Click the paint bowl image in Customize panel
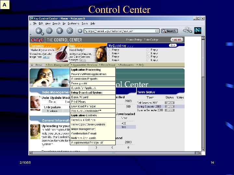 [x=61, y=54]
